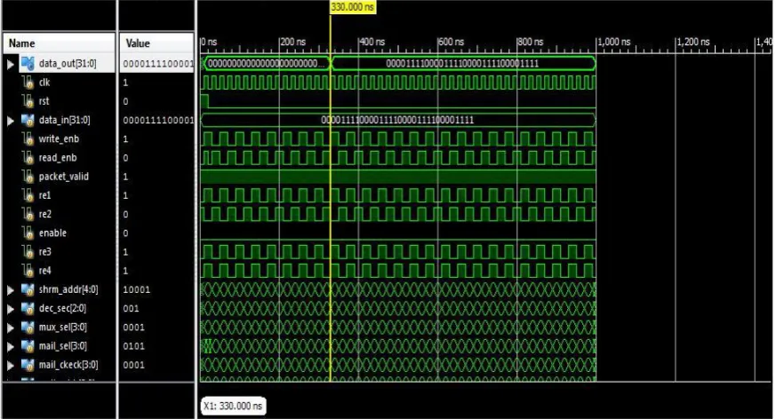The width and height of the screenshot is (776, 419).
Task: Select the re4 signal name
Action: click(x=44, y=270)
